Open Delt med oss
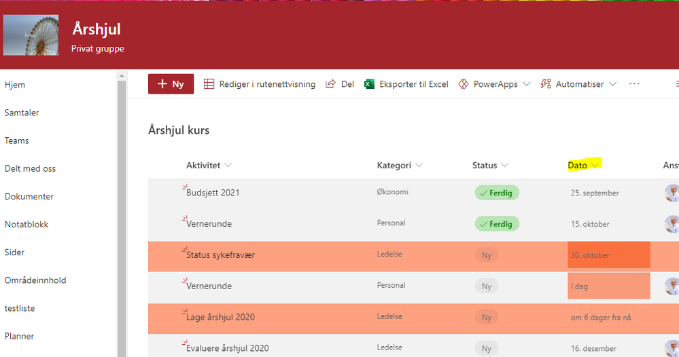This screenshot has width=679, height=357. point(30,168)
